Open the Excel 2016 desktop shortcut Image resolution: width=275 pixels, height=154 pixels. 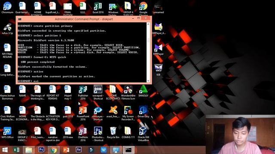[x=98, y=8]
